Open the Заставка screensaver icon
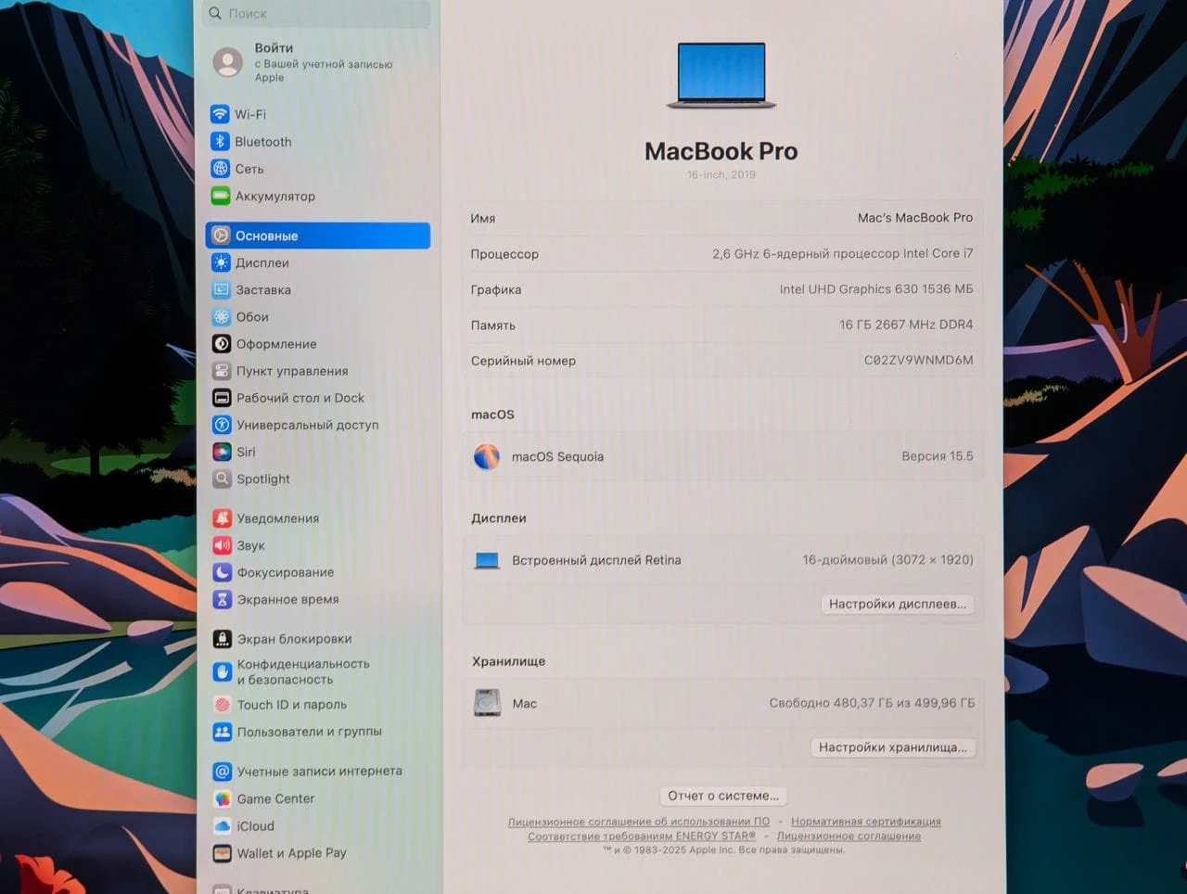The width and height of the screenshot is (1187, 894). coord(221,289)
